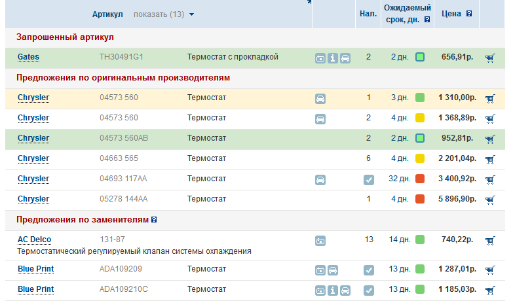Open the Gates brand link
The image size is (513, 301).
[28, 57]
